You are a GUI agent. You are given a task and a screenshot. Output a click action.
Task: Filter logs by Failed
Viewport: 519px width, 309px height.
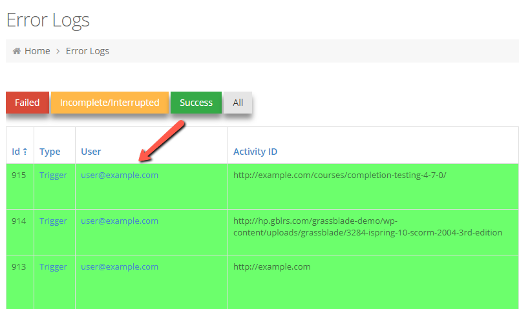[27, 103]
